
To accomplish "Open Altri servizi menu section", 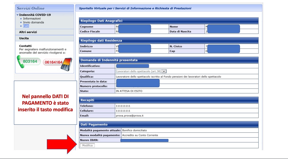I will pos(28,32).
